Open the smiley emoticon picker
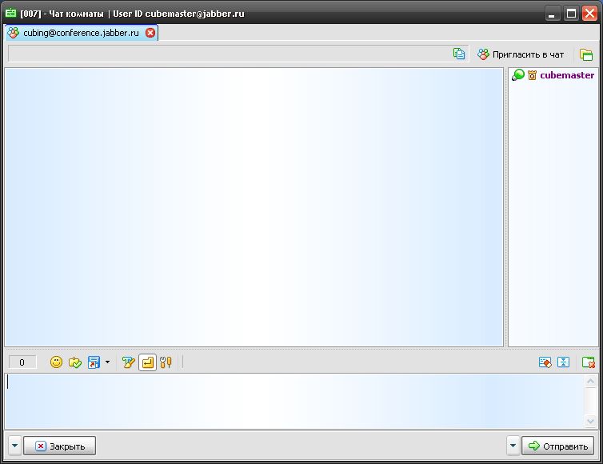 tap(56, 362)
